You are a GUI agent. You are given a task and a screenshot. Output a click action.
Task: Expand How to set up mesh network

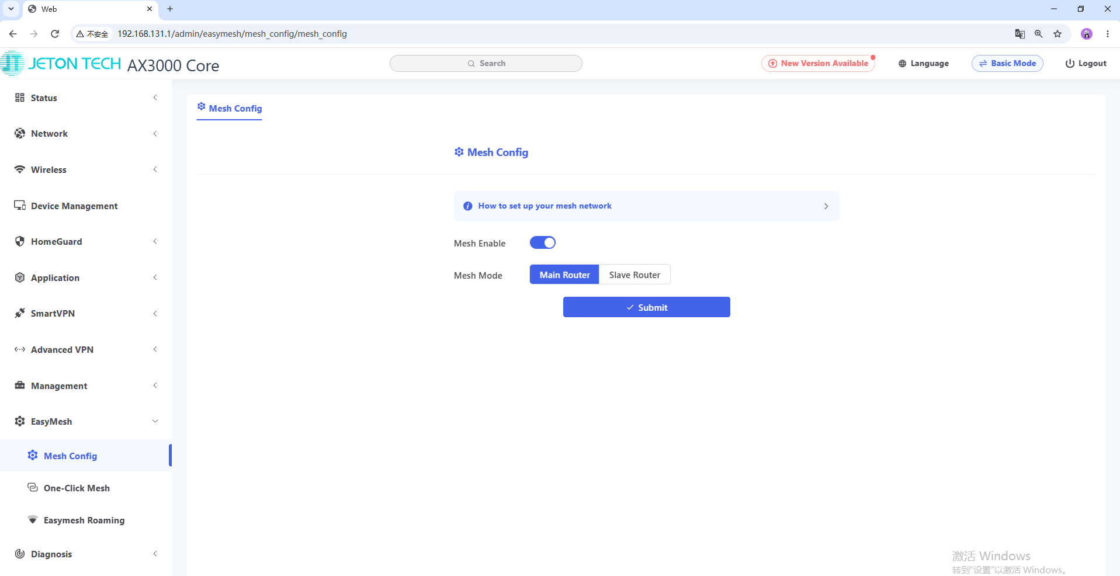pos(647,206)
